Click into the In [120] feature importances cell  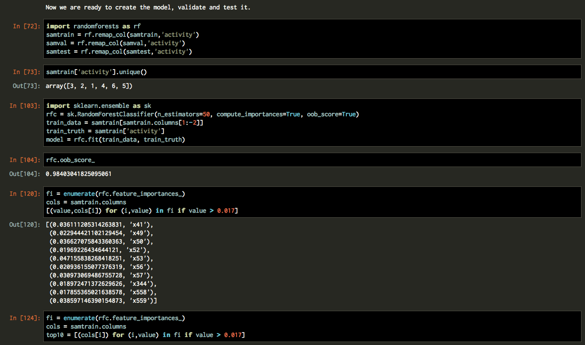pos(114,193)
